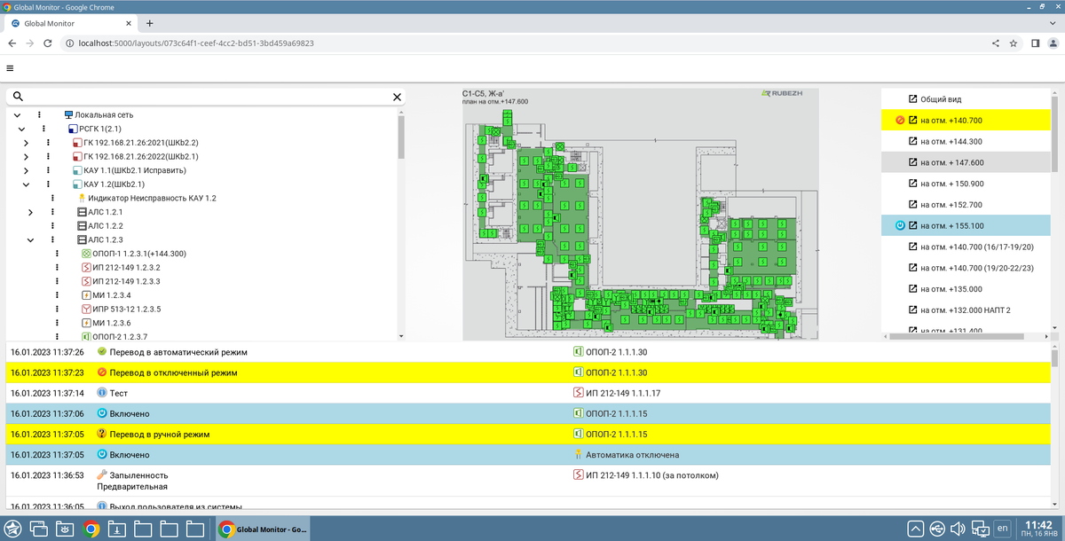Open layout на отм. + 147.600
The image size is (1065, 541).
point(966,162)
